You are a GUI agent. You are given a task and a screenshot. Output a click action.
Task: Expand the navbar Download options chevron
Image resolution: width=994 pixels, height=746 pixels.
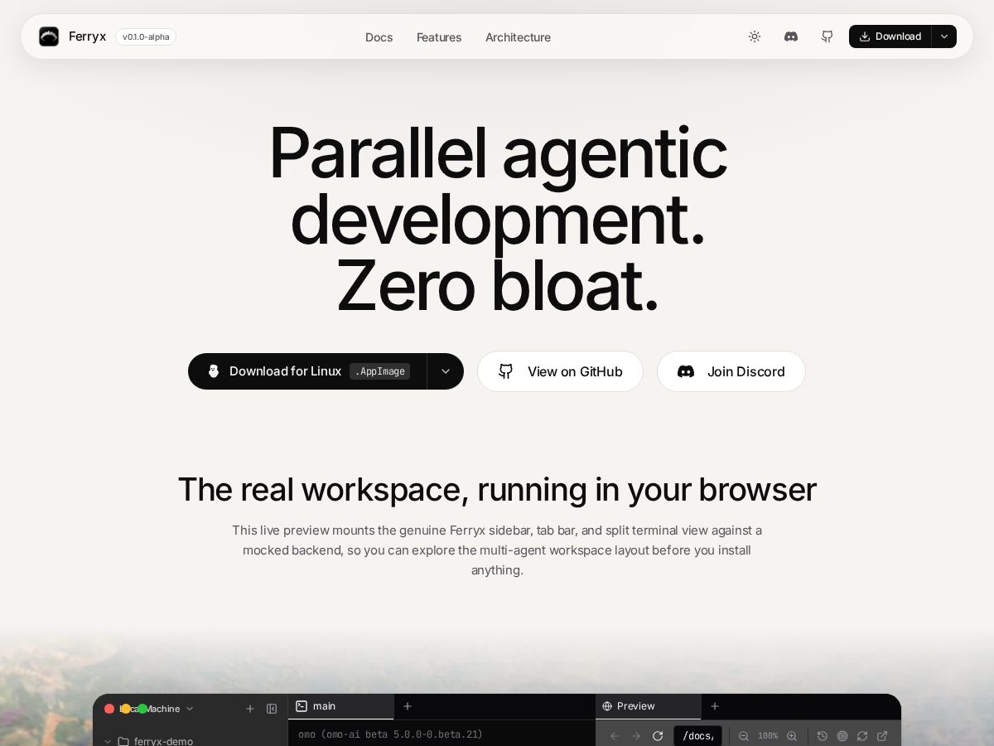[944, 36]
